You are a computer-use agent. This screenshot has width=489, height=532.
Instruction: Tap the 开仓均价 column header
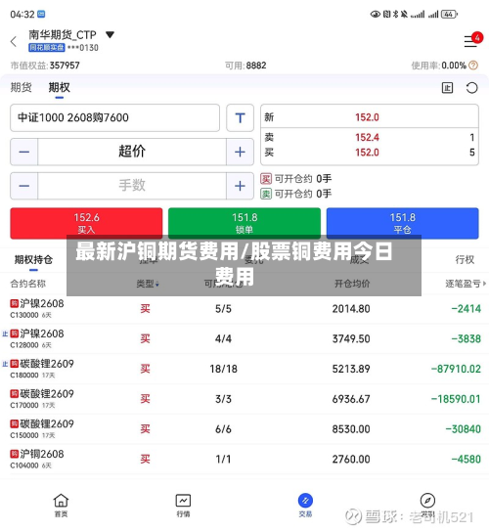(x=352, y=284)
